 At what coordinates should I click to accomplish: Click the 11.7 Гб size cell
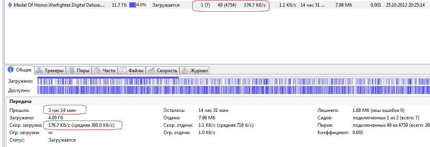pos(119,5)
